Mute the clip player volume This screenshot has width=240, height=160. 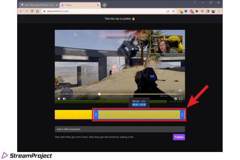click(x=64, y=99)
